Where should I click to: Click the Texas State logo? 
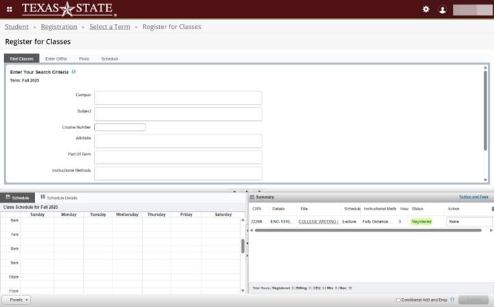pos(69,9)
